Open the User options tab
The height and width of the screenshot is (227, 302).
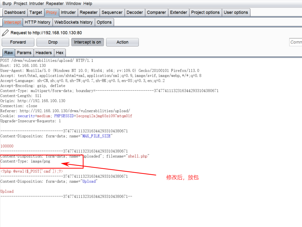(x=236, y=12)
